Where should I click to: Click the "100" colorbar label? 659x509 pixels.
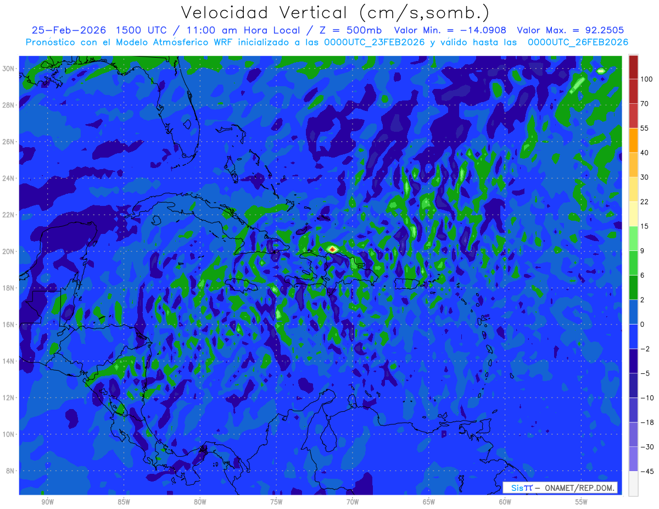click(x=646, y=80)
